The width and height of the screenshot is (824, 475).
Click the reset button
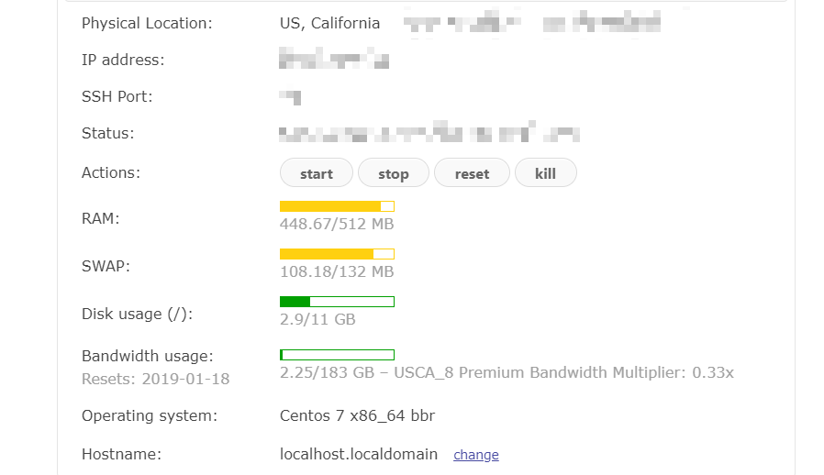click(472, 173)
